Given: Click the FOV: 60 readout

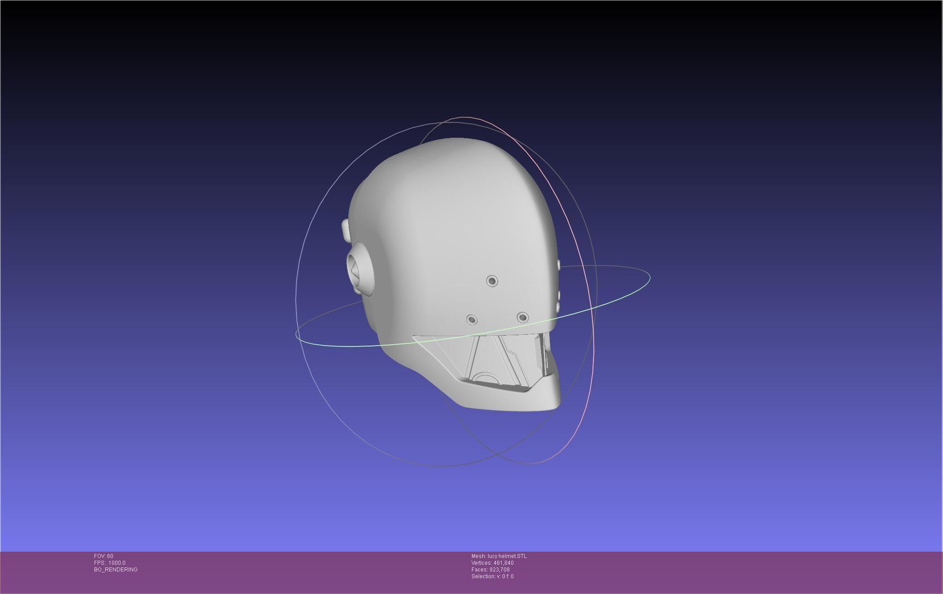Looking at the screenshot, I should 103,556.
